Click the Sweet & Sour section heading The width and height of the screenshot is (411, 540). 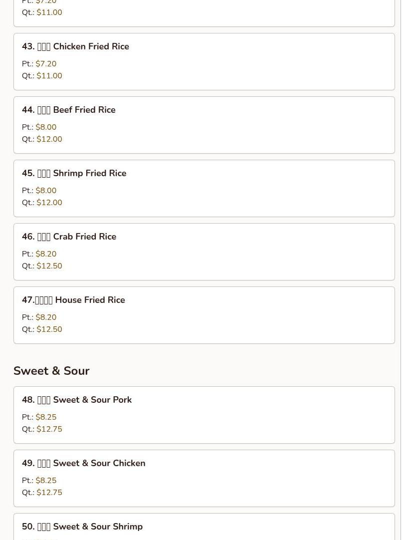[51, 371]
